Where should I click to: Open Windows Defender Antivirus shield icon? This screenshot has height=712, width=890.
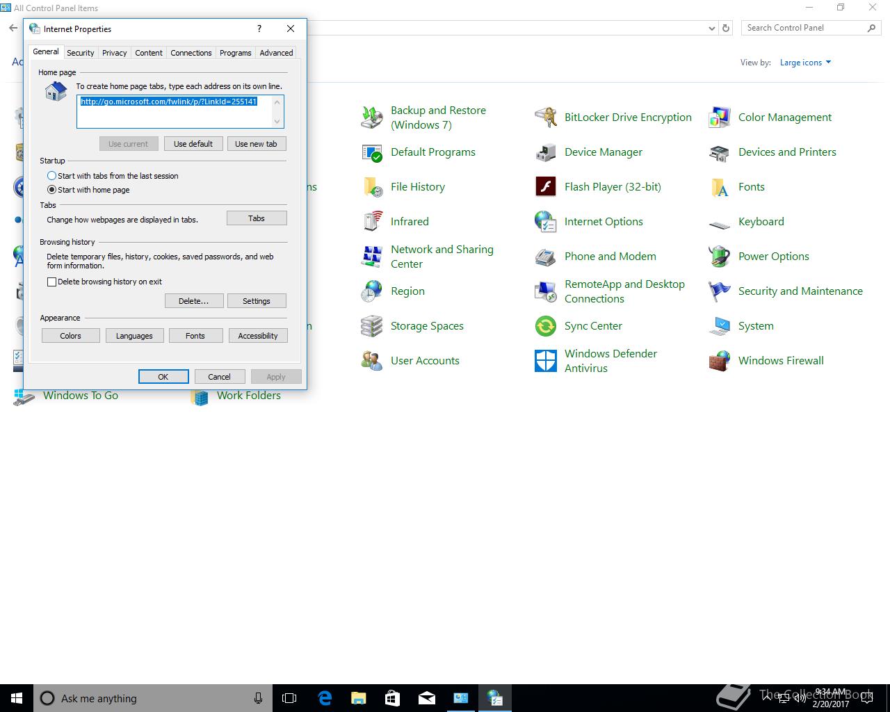click(x=546, y=361)
